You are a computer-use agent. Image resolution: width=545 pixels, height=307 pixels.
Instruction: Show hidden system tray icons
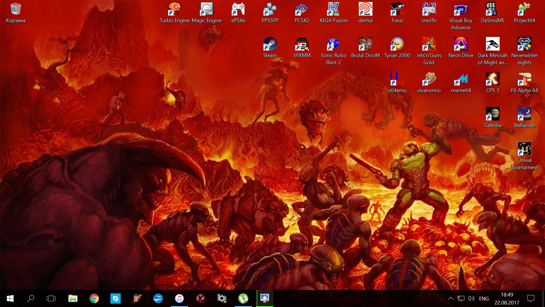point(450,298)
